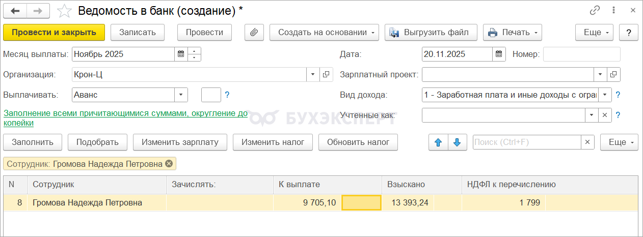This screenshot has width=643, height=237.
Task: Click the Выгрузить файл button
Action: pos(431,32)
